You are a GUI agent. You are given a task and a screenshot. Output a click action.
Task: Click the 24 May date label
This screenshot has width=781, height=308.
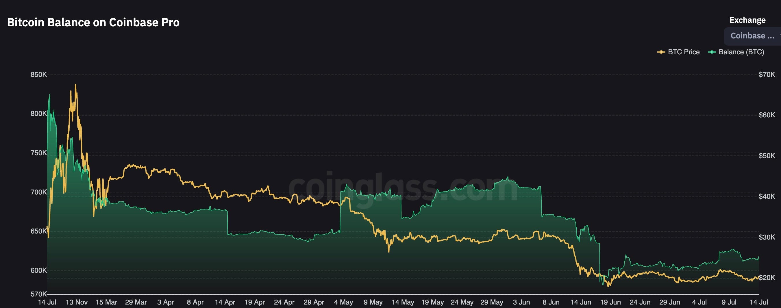(x=462, y=302)
